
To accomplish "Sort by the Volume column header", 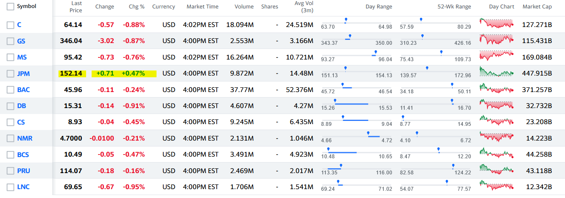I will click(x=244, y=7).
